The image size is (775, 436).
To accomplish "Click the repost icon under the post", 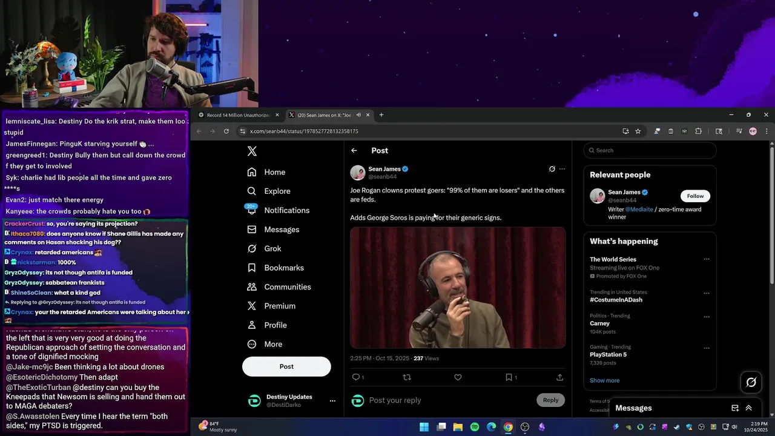I will (x=407, y=377).
